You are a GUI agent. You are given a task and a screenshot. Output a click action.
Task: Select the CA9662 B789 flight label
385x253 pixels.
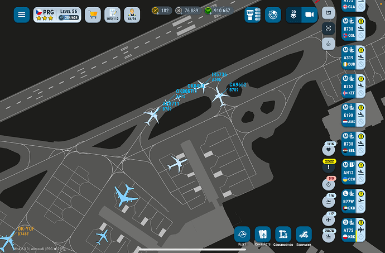coord(238,87)
